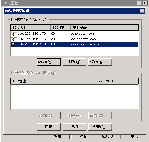Cancel with the dialog's 取消 button
Viewport: 149px width, 142px height.
point(74,127)
